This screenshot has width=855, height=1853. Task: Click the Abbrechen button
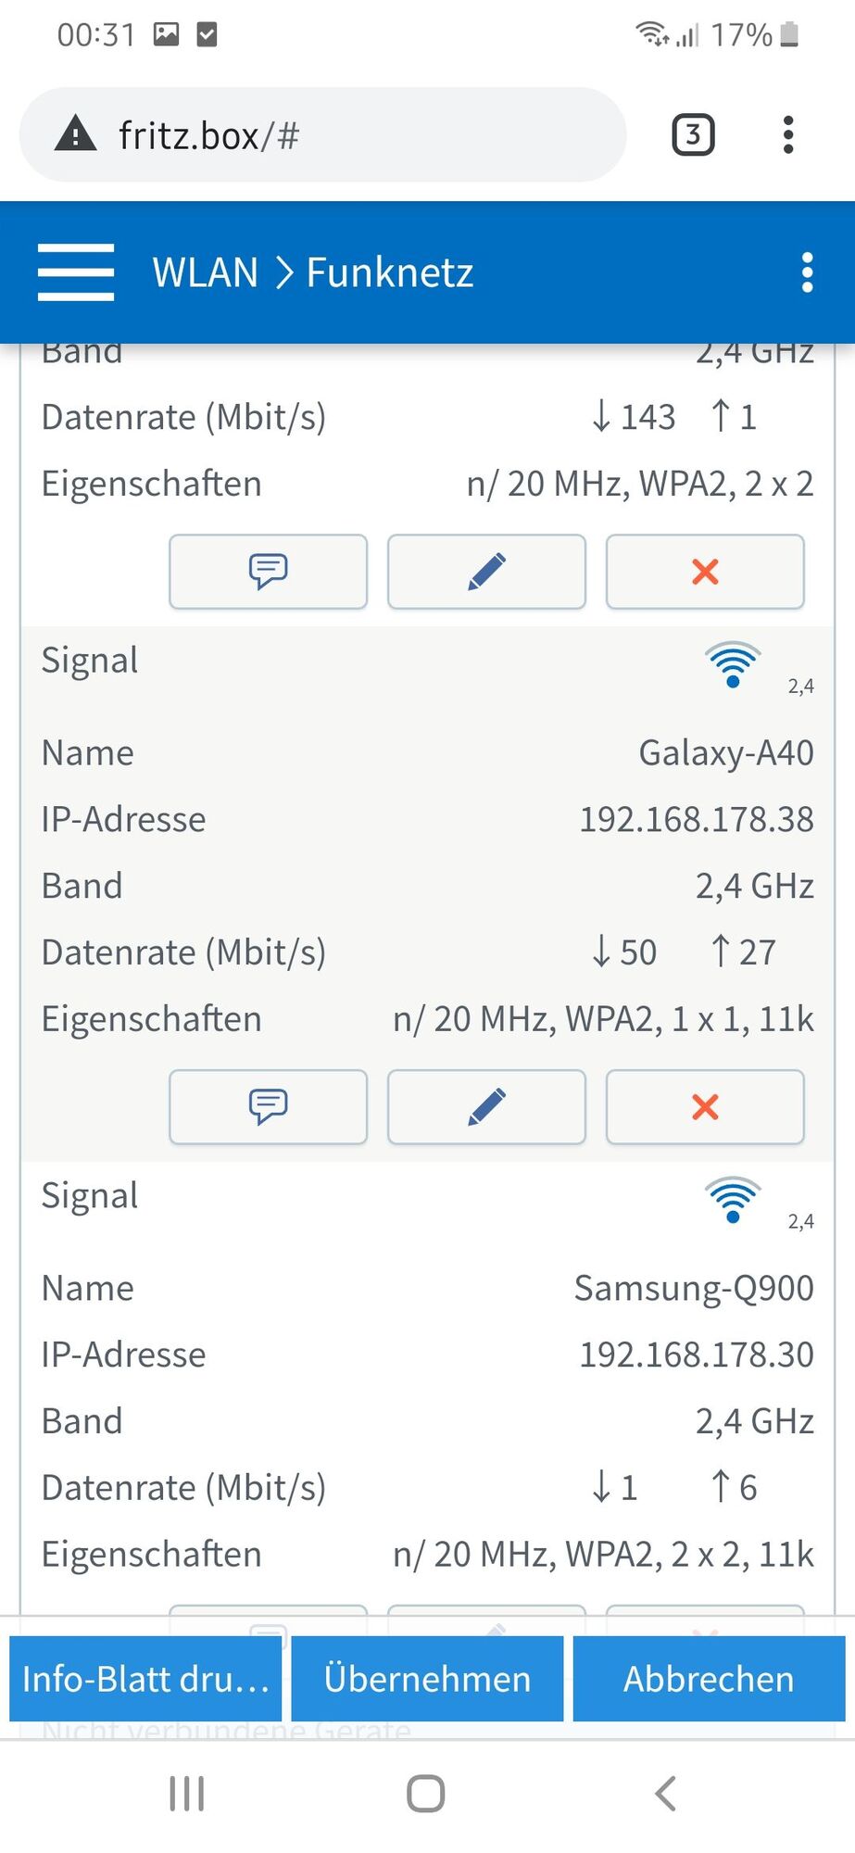tap(709, 1679)
